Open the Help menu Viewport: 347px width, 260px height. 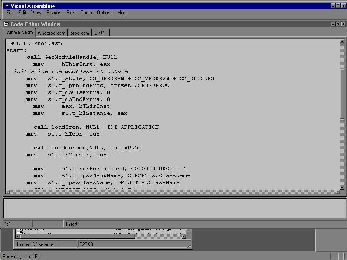[x=122, y=13]
